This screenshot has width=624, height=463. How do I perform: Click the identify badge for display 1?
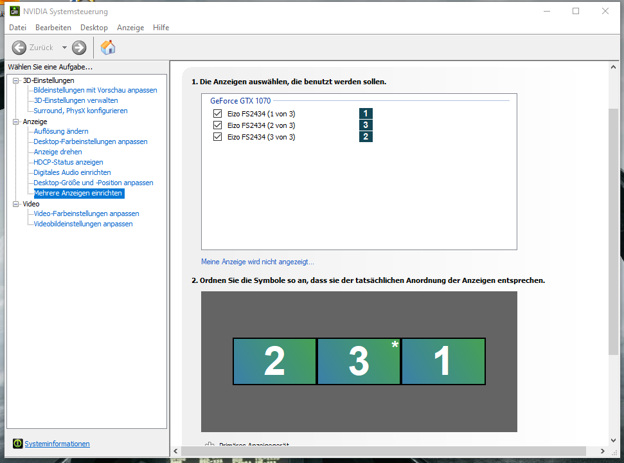tap(366, 113)
